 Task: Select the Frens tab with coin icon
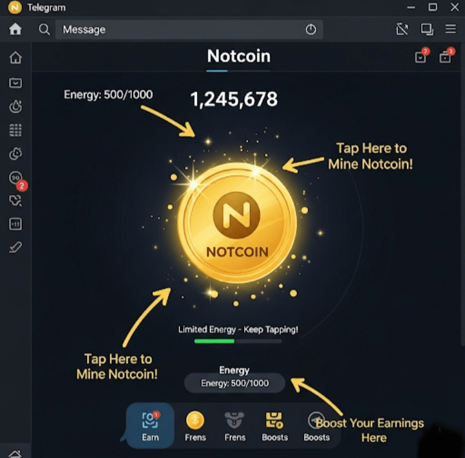(x=195, y=426)
